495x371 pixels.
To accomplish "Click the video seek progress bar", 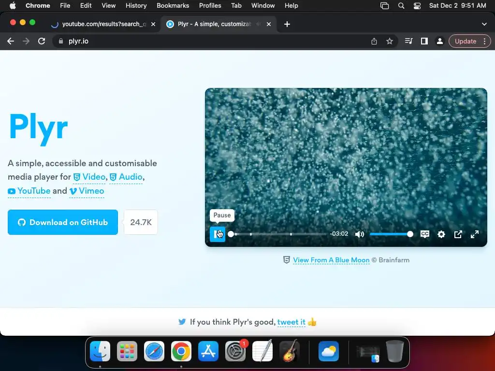I will point(278,234).
